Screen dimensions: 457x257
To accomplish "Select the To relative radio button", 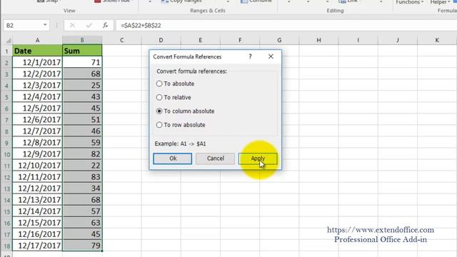I will tap(159, 97).
